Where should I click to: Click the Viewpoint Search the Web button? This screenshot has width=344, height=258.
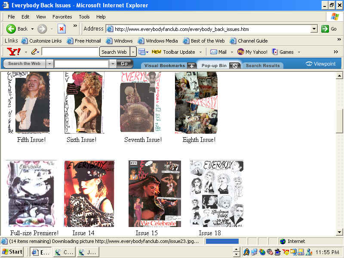[25, 64]
